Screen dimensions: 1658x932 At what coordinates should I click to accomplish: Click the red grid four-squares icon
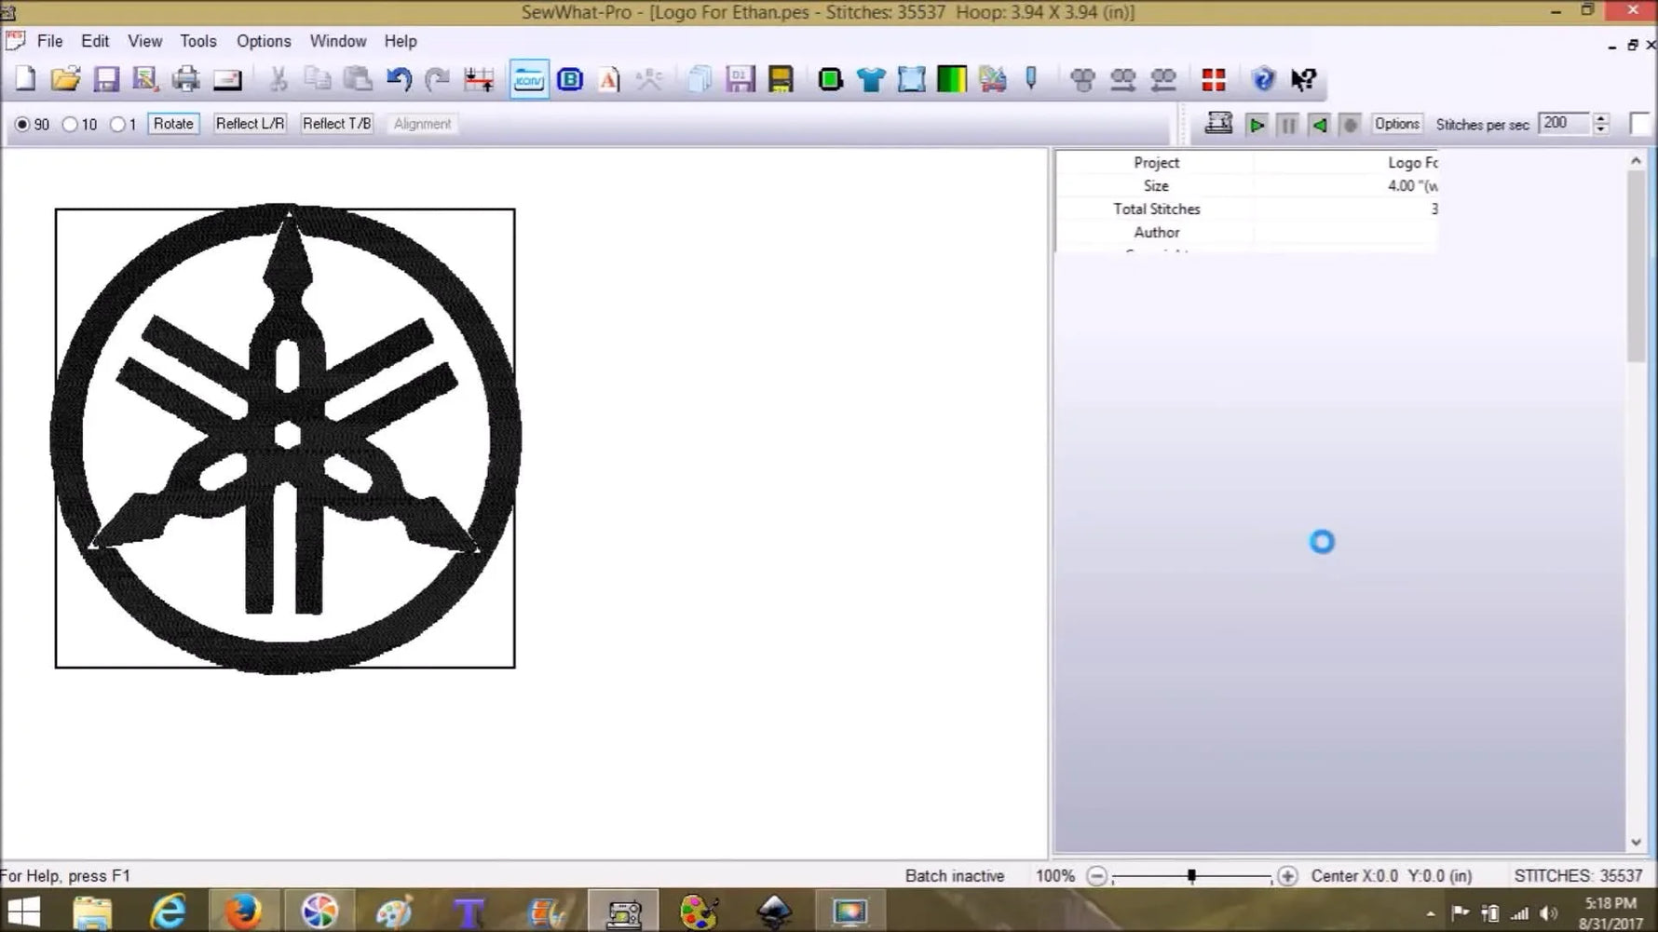(1213, 79)
